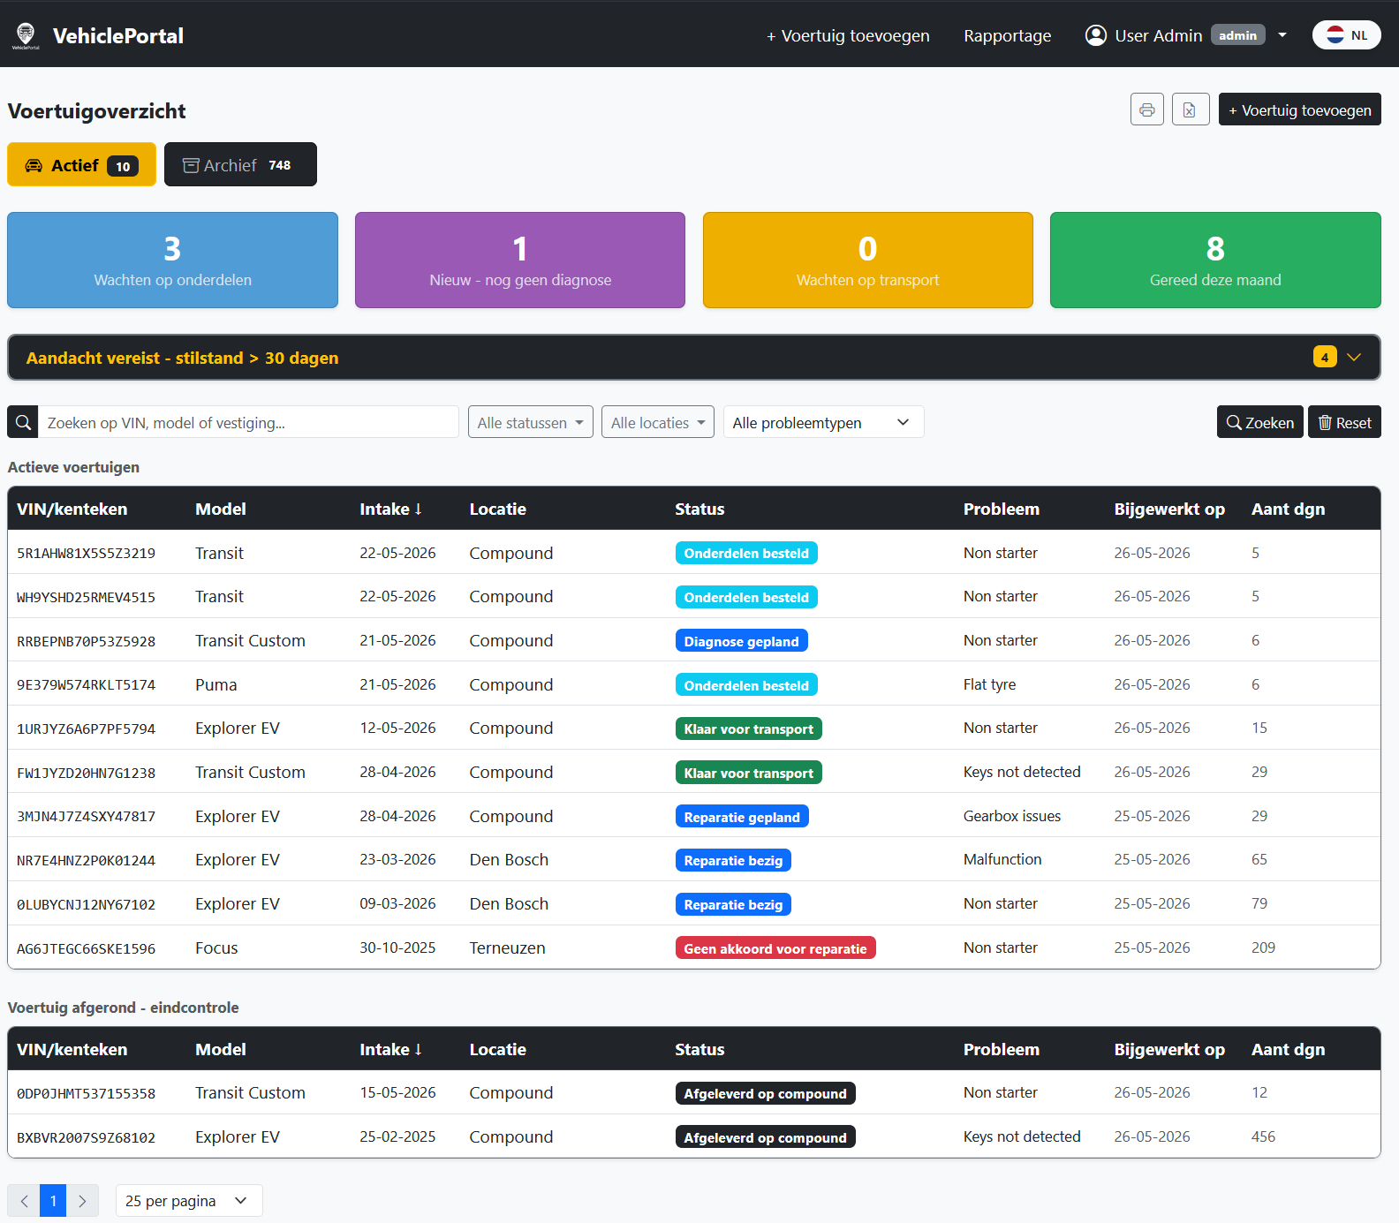Click the Reparatie gepland status badge
This screenshot has height=1223, width=1399.
pos(742,817)
